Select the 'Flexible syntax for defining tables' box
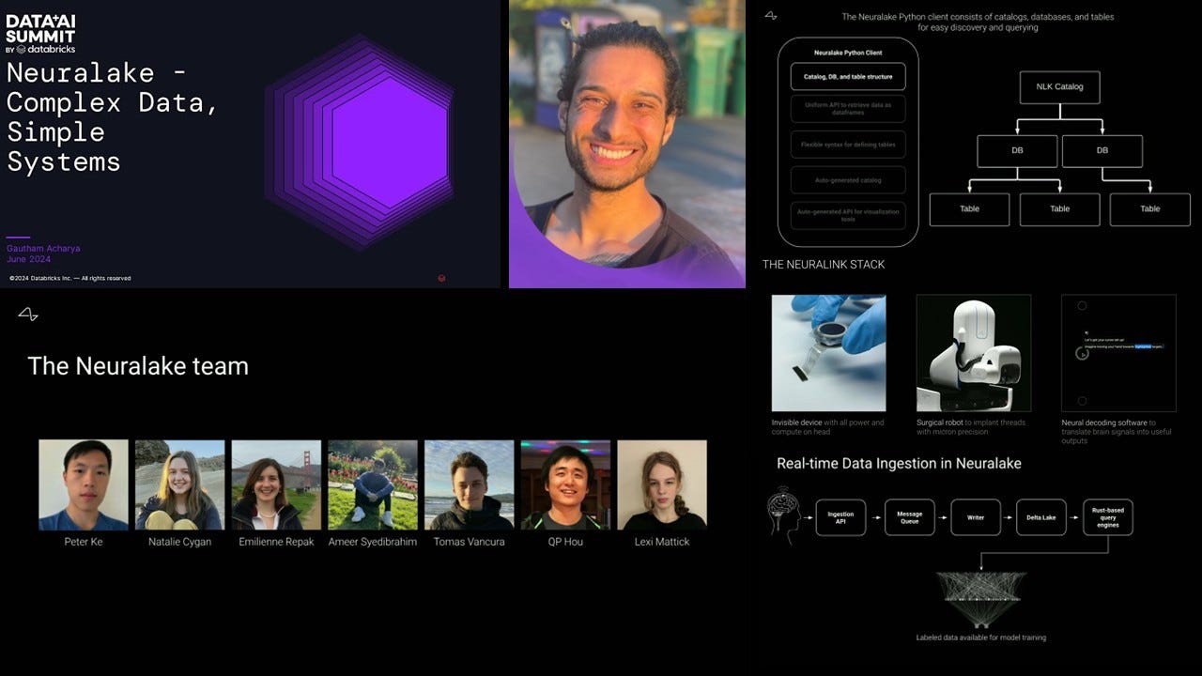Screen dimensions: 1202x676 point(848,145)
